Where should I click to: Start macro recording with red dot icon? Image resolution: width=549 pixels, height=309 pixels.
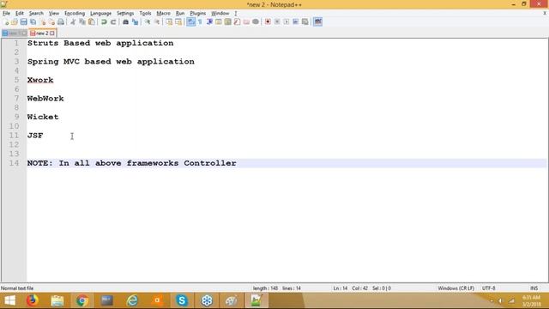(x=268, y=21)
